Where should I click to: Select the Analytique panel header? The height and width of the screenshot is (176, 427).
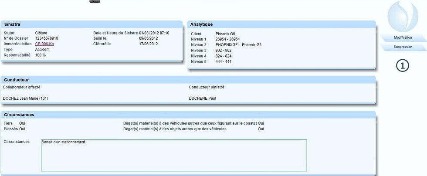coord(281,24)
